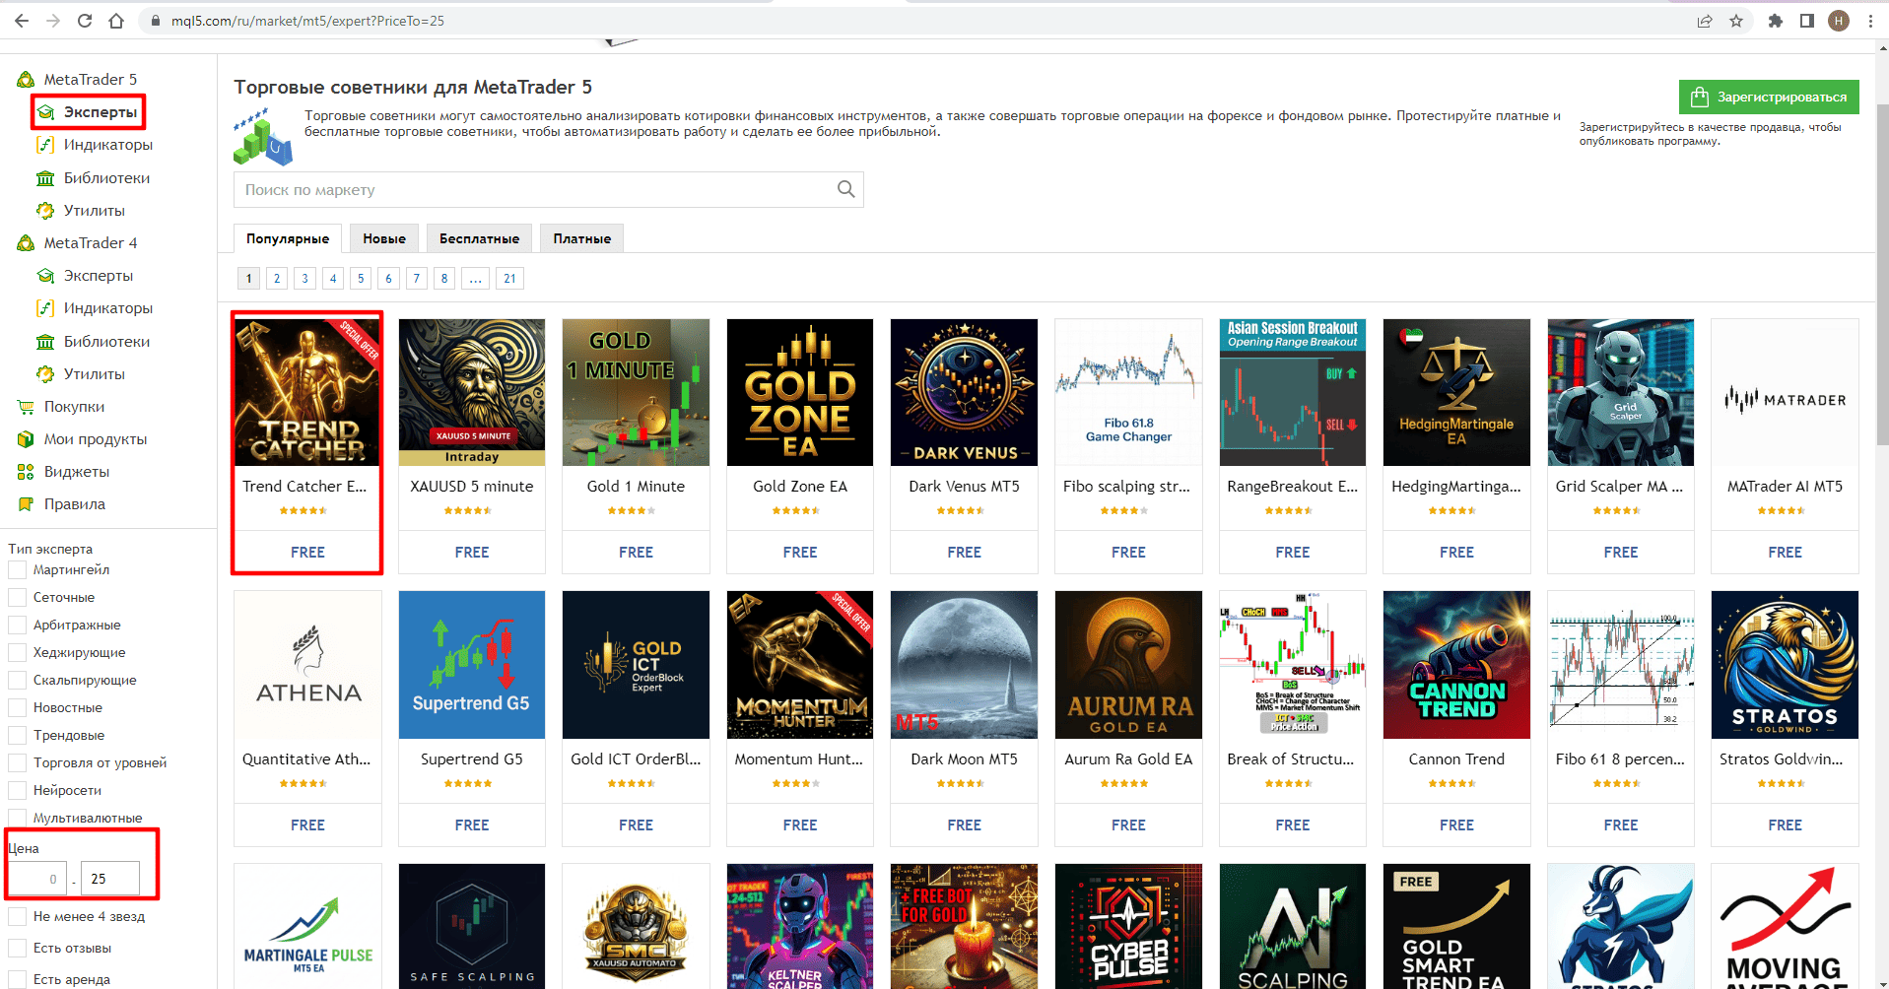Click the MetaTrader 4 section icon
The height and width of the screenshot is (989, 1889).
click(26, 243)
